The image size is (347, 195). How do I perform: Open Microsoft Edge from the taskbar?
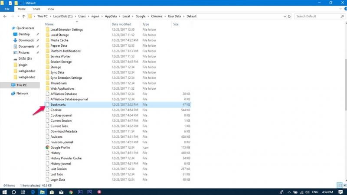[33, 191]
